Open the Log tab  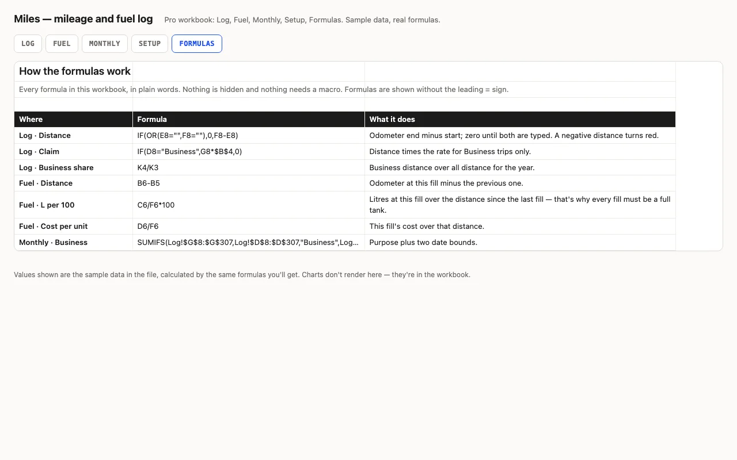[x=28, y=44]
